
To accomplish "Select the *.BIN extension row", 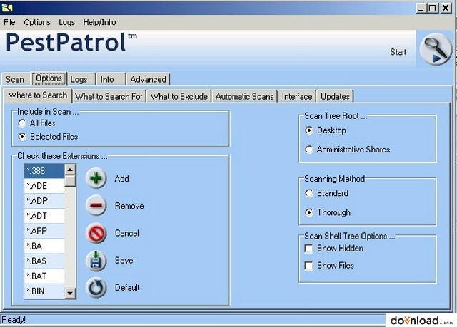I will point(44,291).
